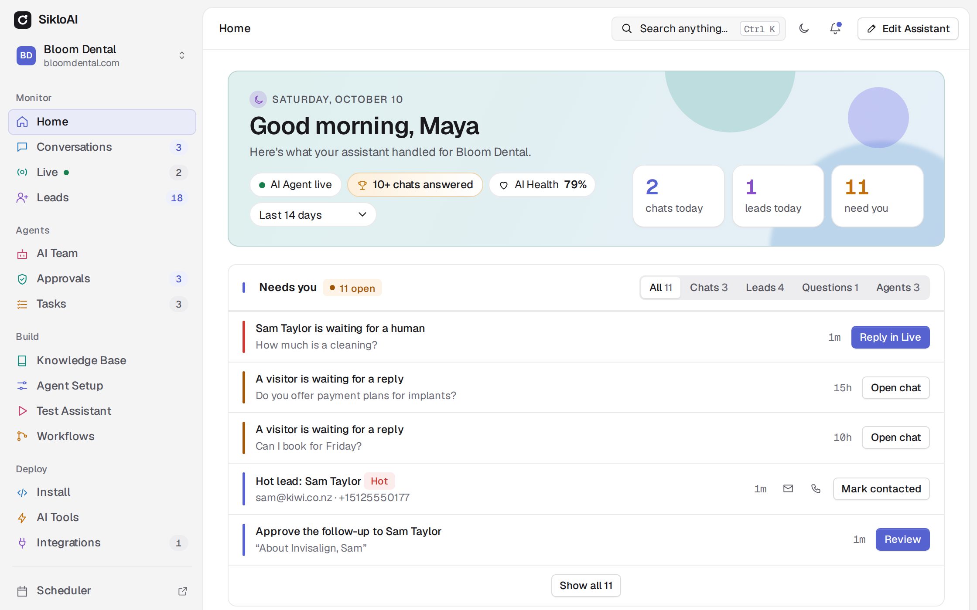
Task: Click the 10+ chats answered badge
Action: point(415,185)
